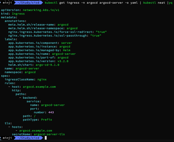The image size is (174, 142).
Task: Click the 'hosts:' key under tls
Action: pos(17,127)
